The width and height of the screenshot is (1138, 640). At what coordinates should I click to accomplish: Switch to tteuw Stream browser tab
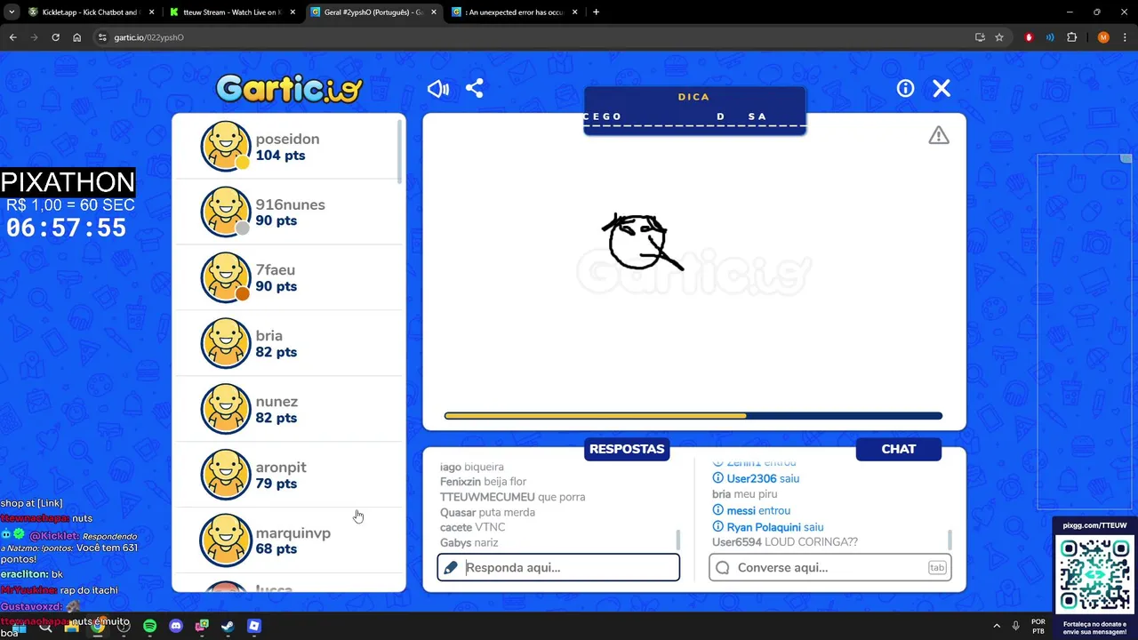point(233,12)
